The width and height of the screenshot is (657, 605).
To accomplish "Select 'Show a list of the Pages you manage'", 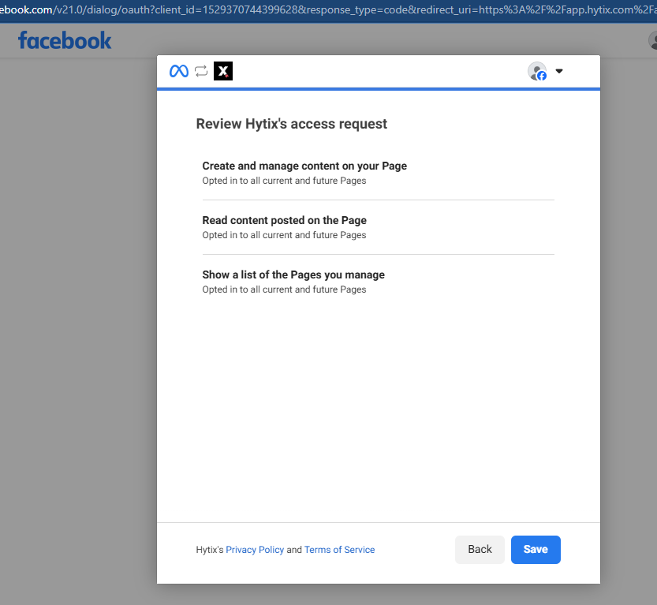I will point(293,274).
